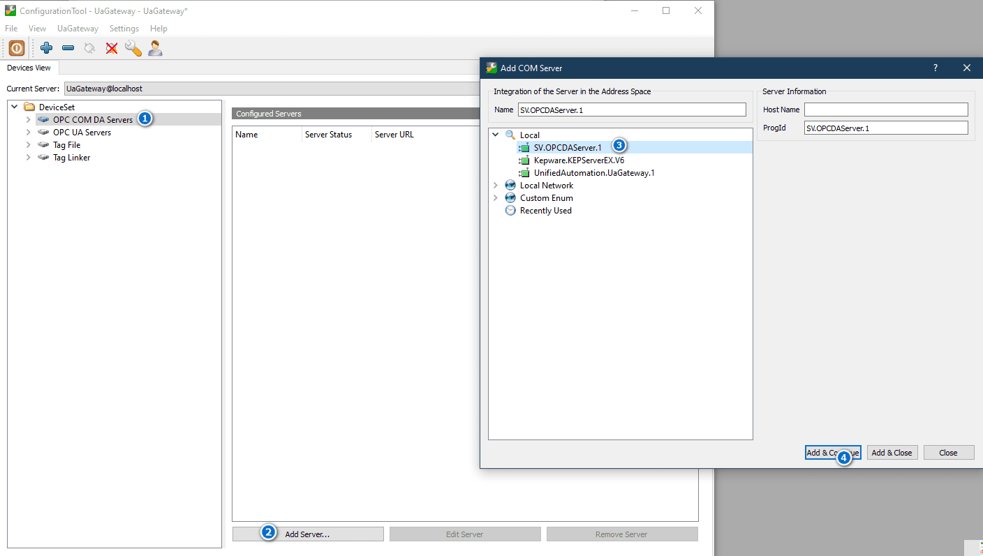The image size is (983, 556).
Task: Open the UaGateway menu
Action: pyautogui.click(x=77, y=29)
